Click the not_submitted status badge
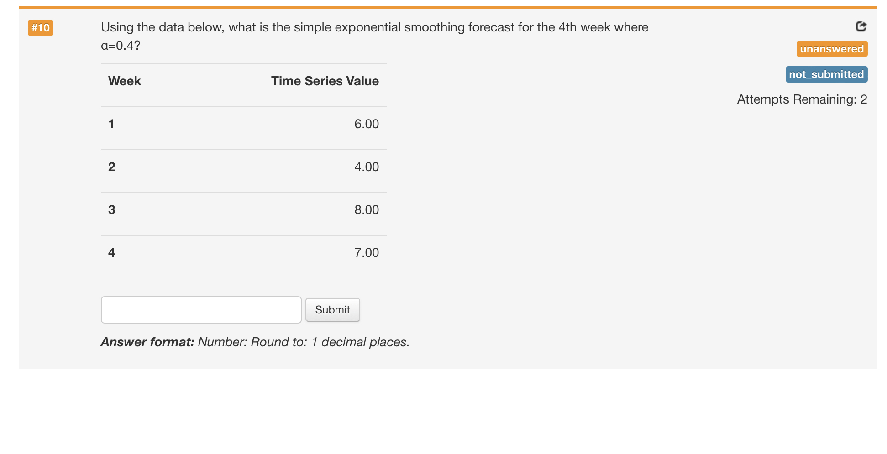Screen dimensions: 887x454 coord(826,74)
